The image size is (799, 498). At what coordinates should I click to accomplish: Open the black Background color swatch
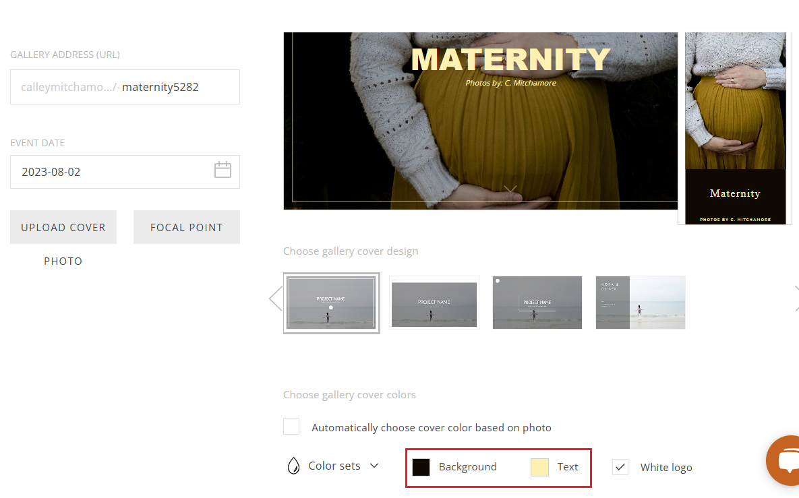tap(421, 467)
